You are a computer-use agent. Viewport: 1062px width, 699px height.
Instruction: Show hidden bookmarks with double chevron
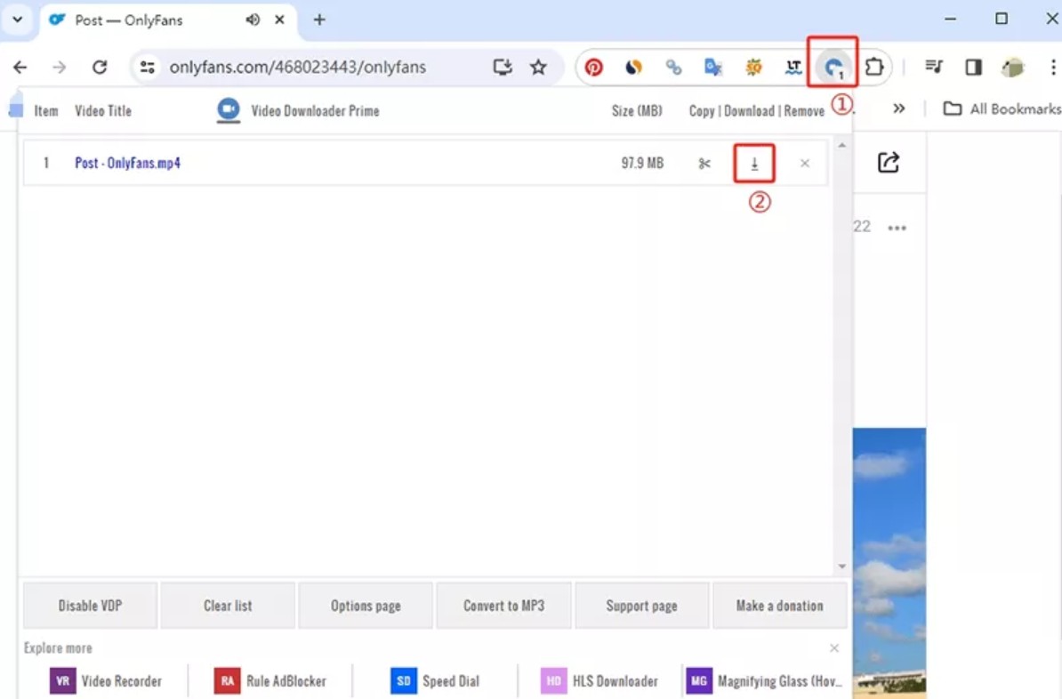[x=898, y=108]
